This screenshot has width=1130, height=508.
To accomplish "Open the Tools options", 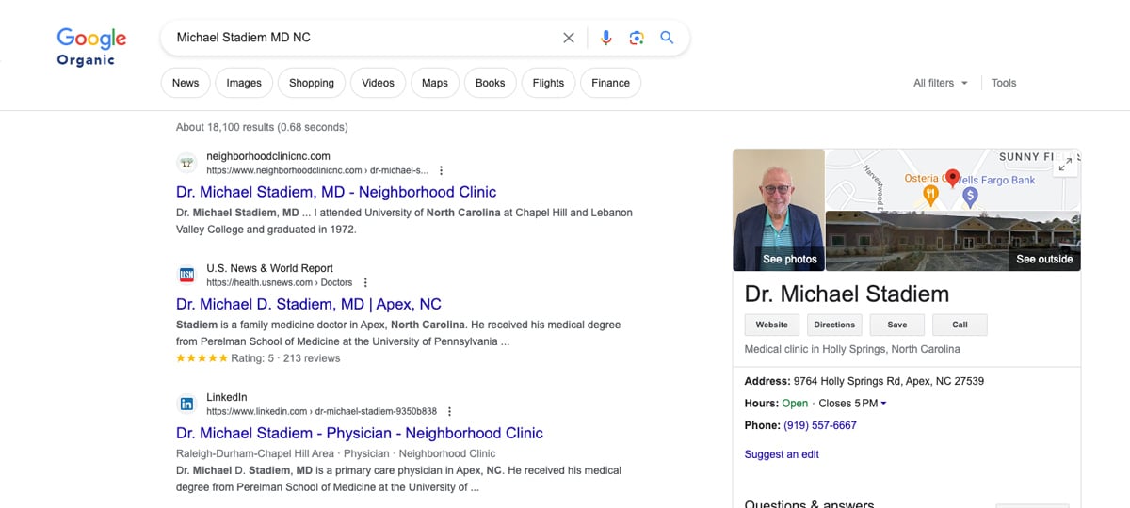I will pyautogui.click(x=1004, y=83).
